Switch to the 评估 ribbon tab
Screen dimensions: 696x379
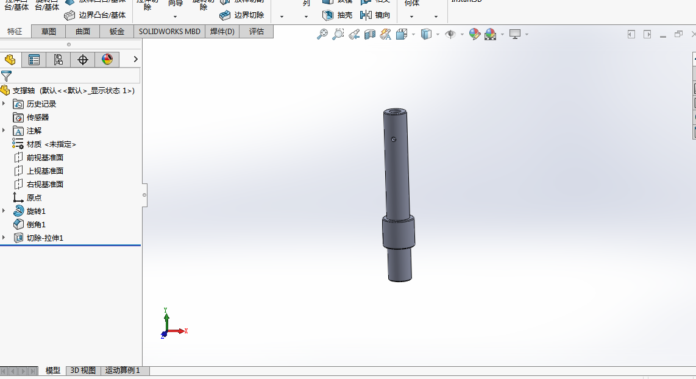[x=256, y=32]
